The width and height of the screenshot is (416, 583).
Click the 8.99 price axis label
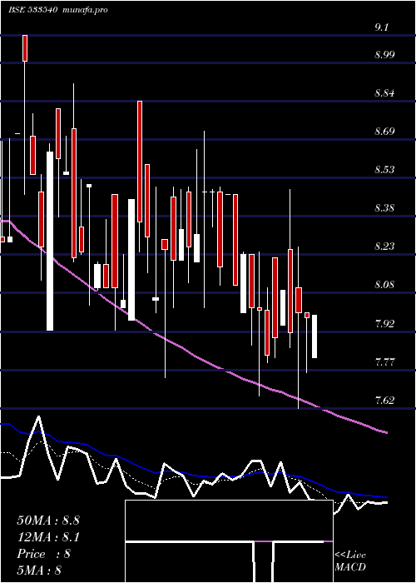384,55
